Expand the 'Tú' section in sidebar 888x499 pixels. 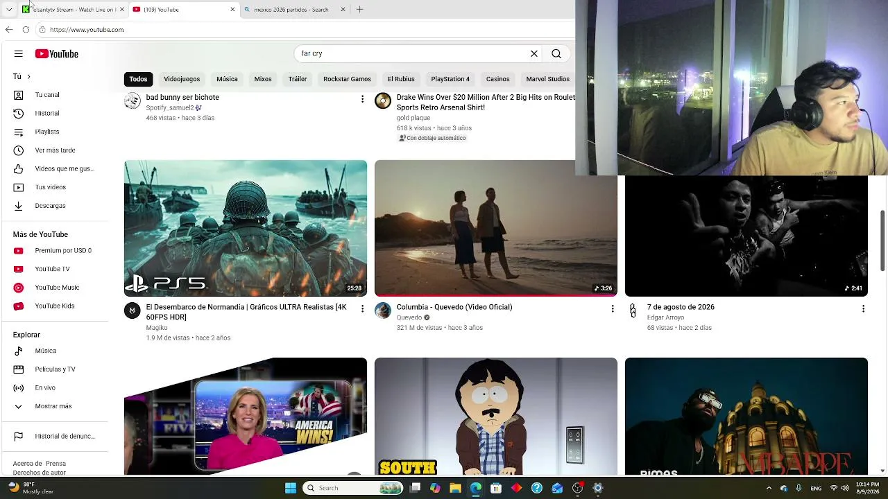pos(22,76)
